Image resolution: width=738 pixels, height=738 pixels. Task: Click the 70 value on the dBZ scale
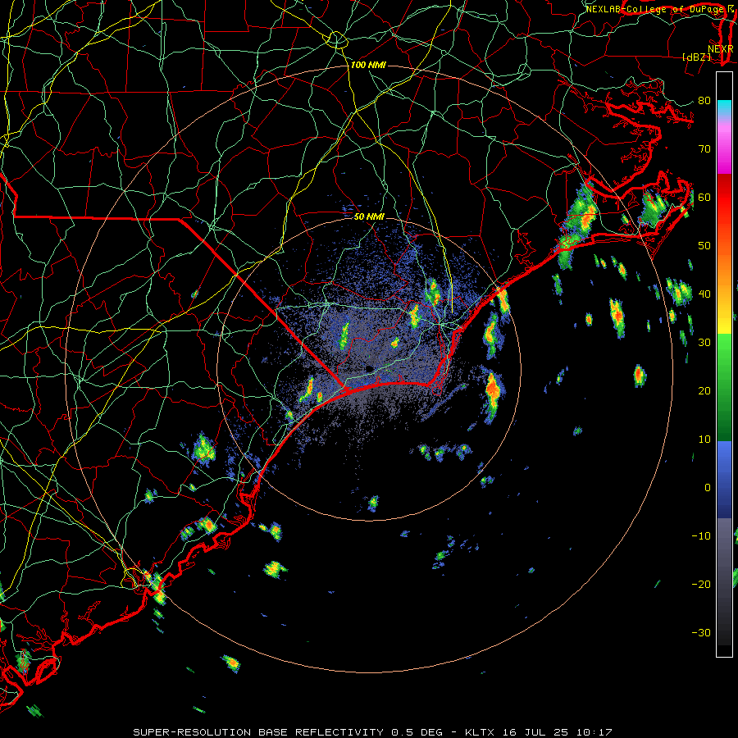704,148
